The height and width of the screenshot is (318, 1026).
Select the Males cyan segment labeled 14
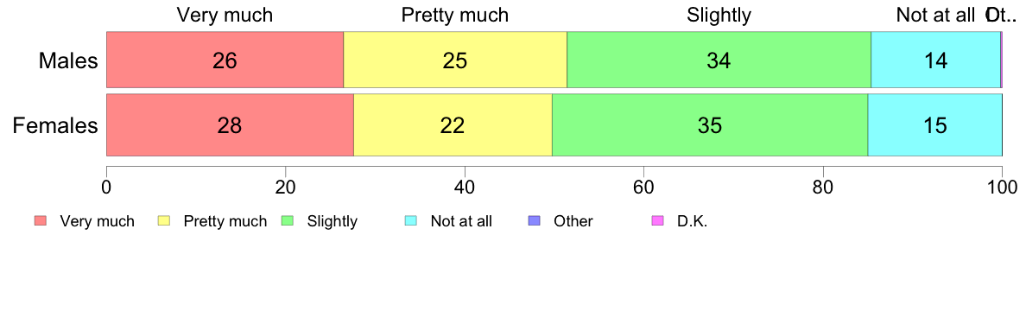[935, 60]
